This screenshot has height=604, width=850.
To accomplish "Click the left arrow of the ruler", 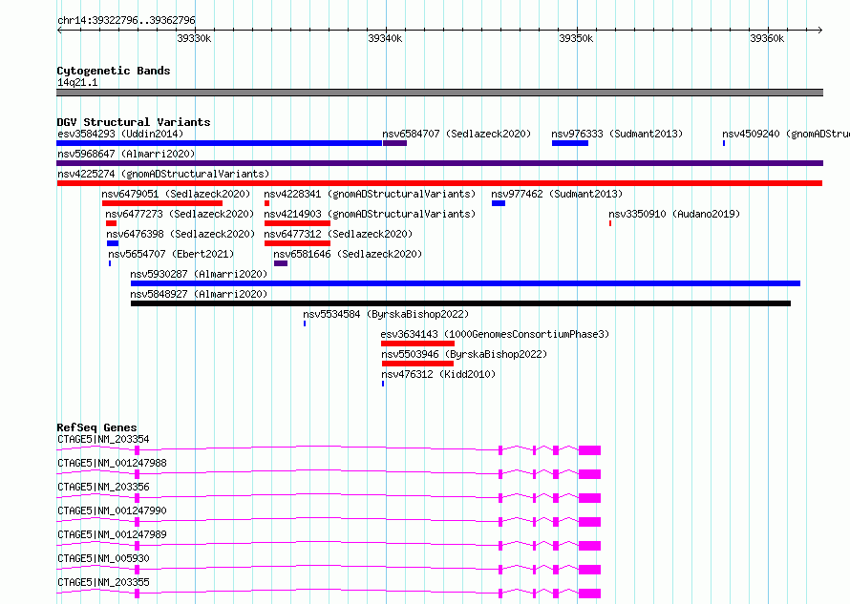I will [x=59, y=31].
